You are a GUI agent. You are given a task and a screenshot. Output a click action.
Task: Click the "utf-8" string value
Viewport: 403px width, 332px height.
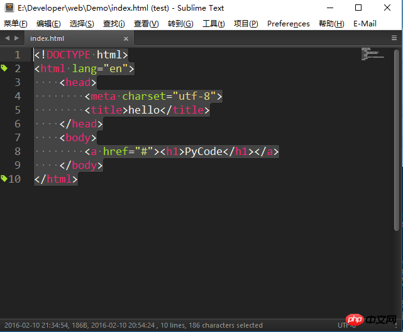194,97
